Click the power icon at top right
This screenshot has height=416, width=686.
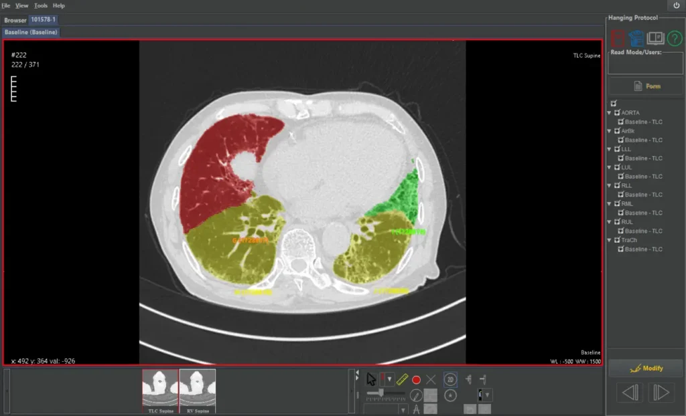(676, 5)
